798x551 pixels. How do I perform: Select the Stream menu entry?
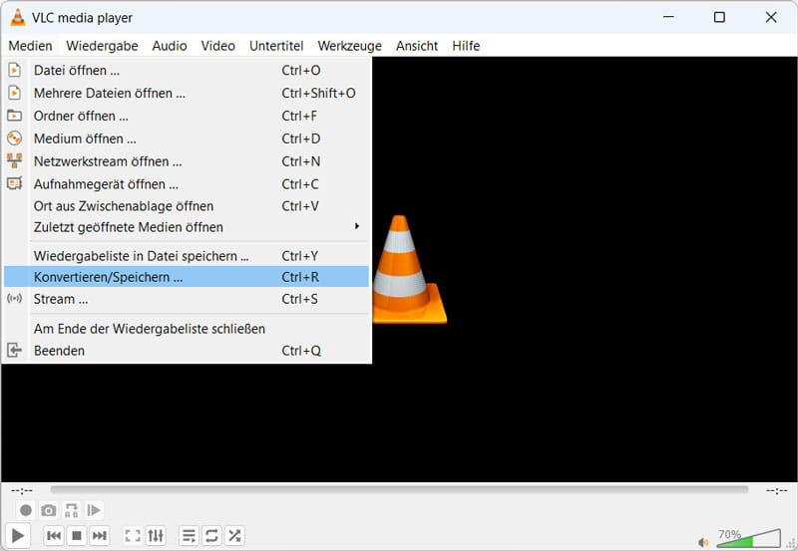pos(187,299)
